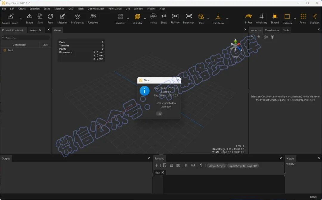This screenshot has height=200, width=322.
Task: Select the History tab
Action: [x=290, y=158]
